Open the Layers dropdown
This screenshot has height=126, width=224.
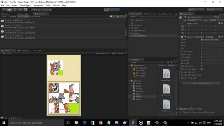(x=196, y=10)
